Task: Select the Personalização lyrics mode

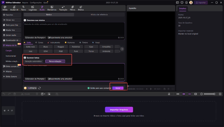Action: [55, 61]
